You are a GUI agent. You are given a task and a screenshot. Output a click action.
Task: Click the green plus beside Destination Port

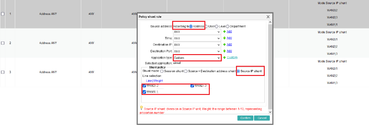pyautogui.click(x=225, y=51)
